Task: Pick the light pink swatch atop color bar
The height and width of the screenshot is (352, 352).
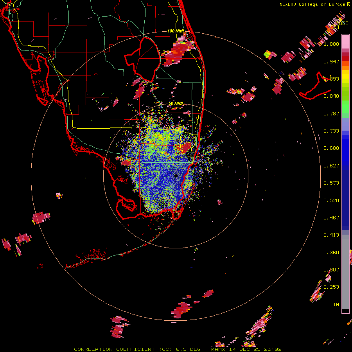Action: tap(345, 41)
